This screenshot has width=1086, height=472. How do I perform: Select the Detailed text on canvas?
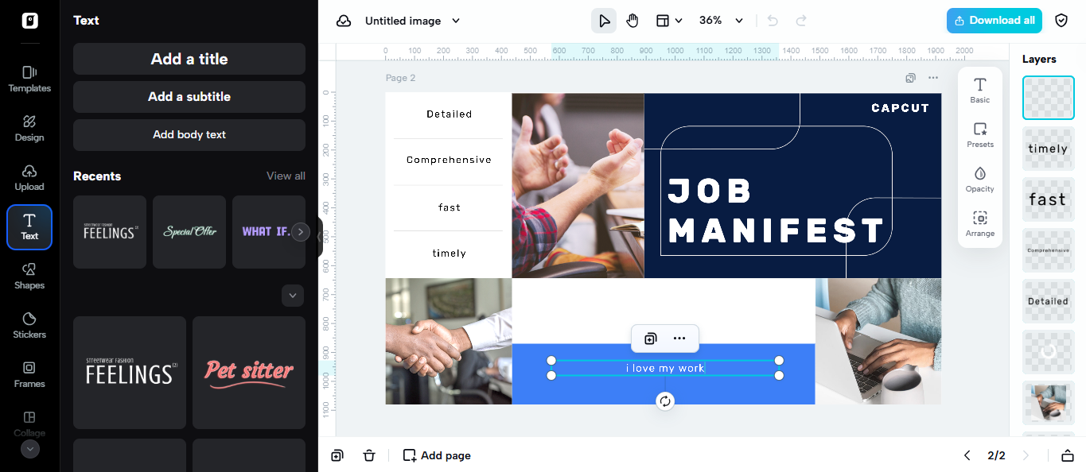coord(449,114)
